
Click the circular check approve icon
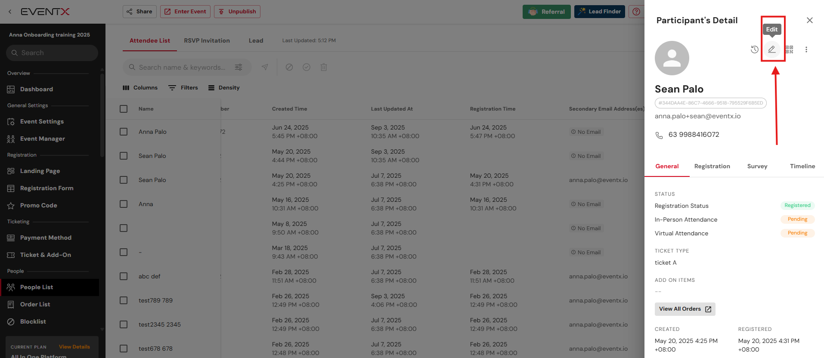pyautogui.click(x=307, y=67)
